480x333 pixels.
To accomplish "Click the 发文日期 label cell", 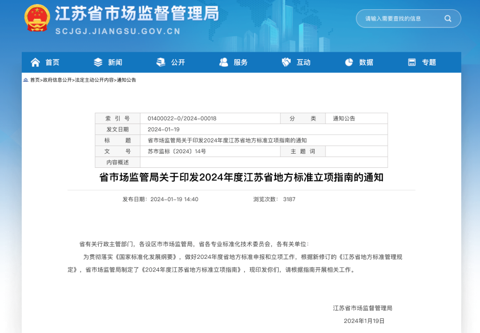I will coord(117,129).
